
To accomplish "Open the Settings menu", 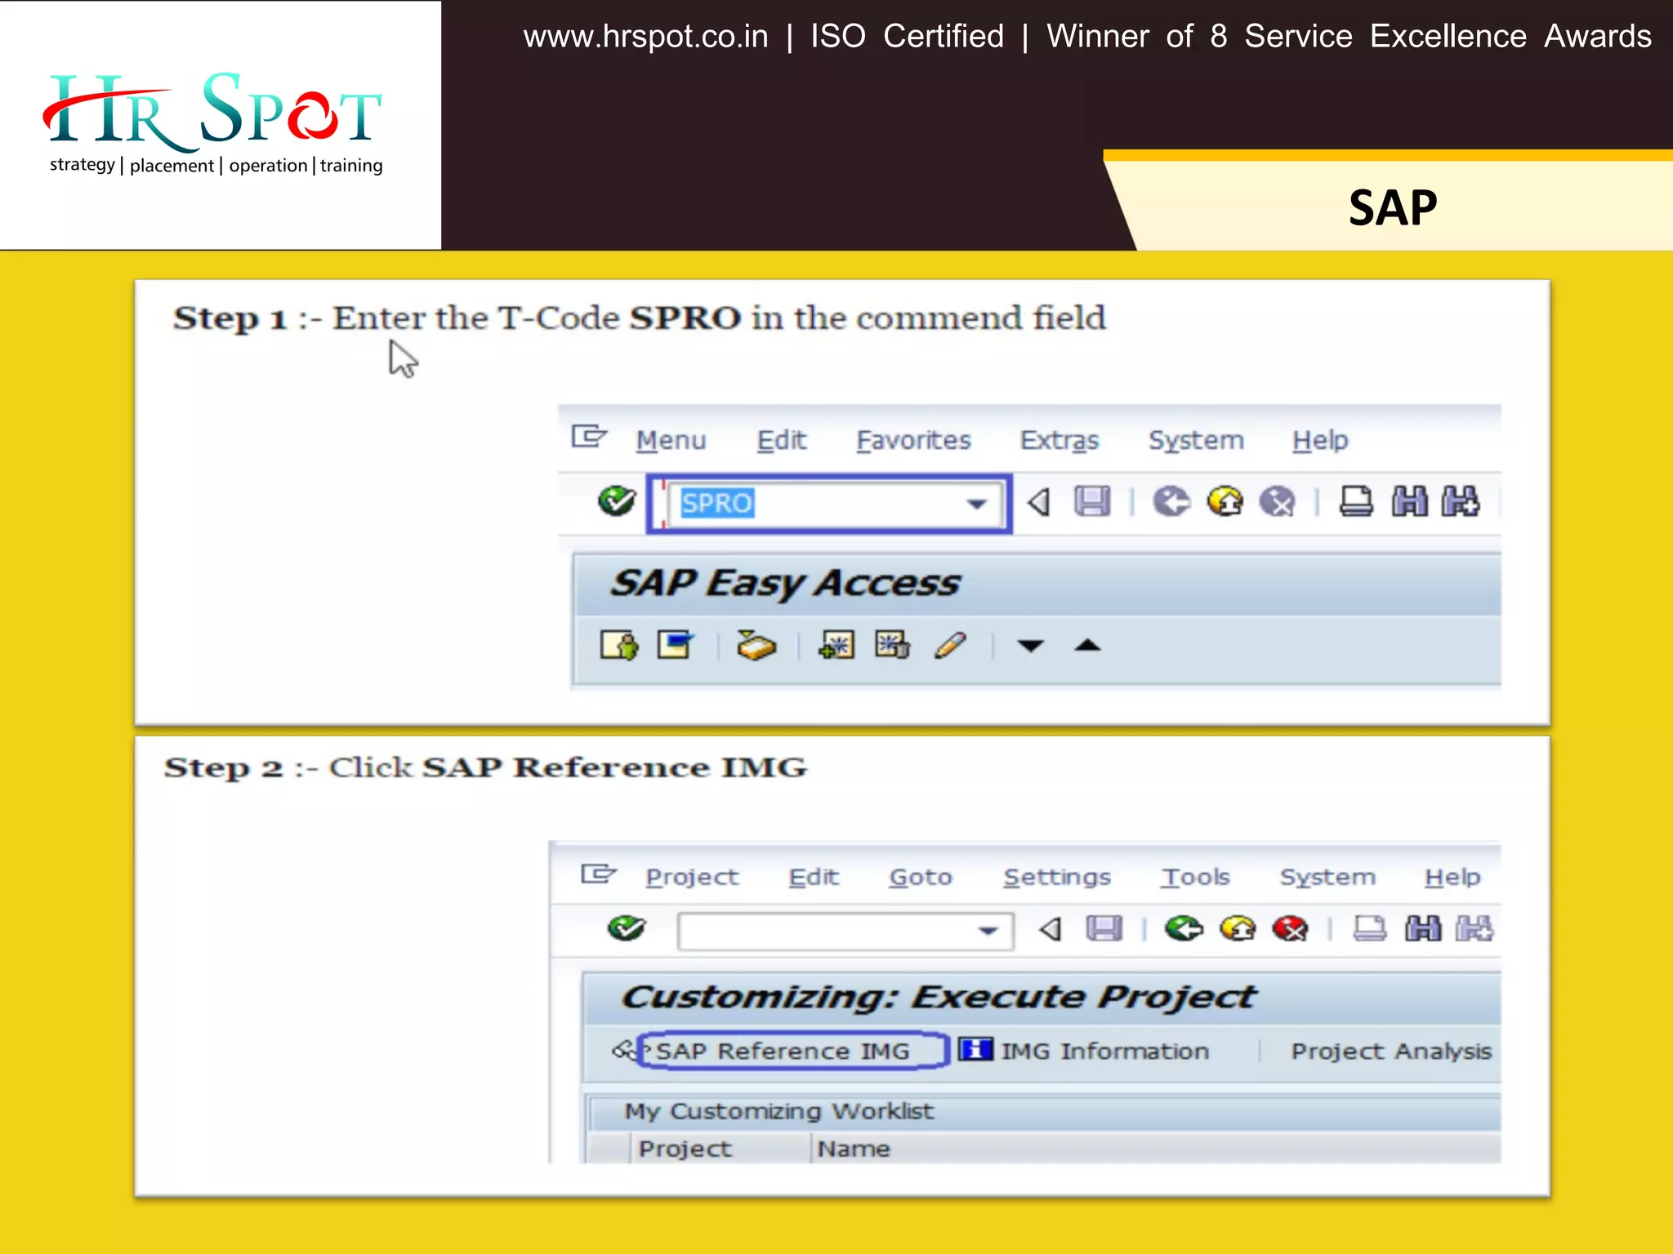I will 1057,878.
